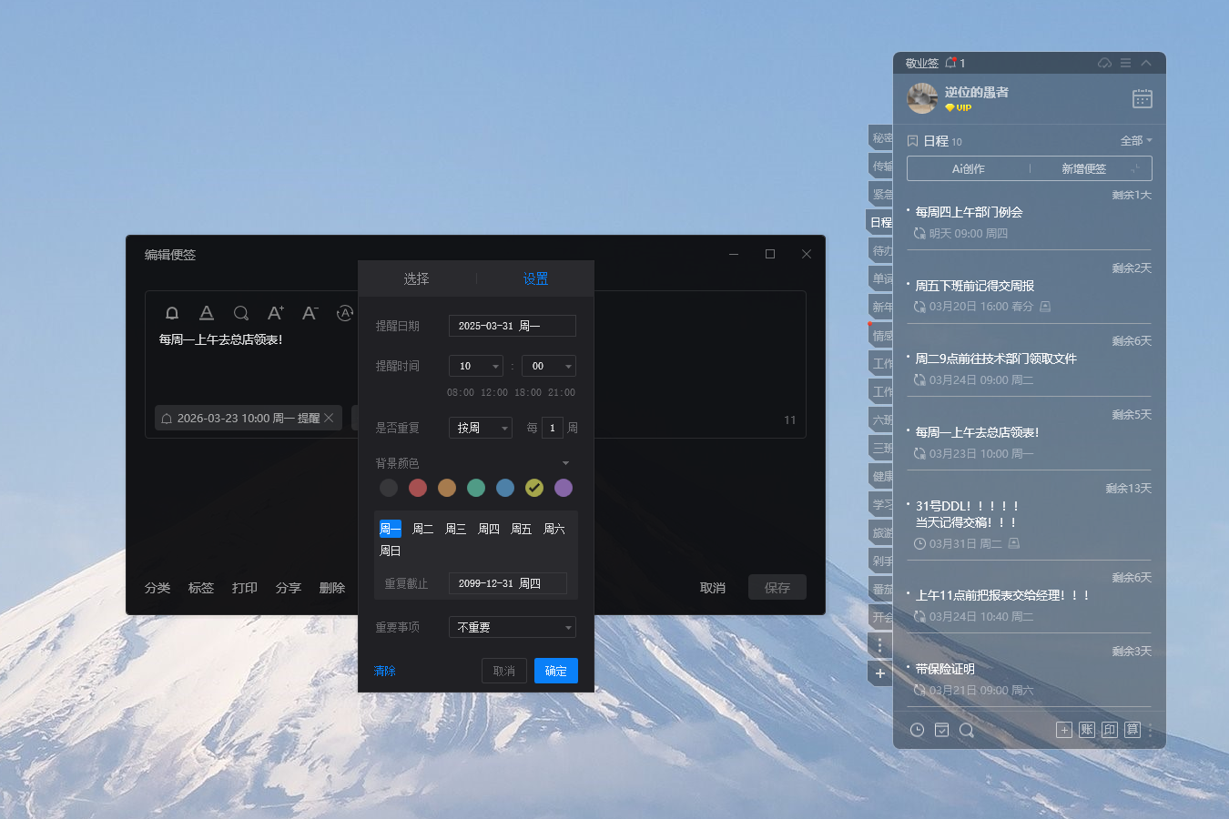Open the calculator 算 icon at the bottom

click(1132, 730)
